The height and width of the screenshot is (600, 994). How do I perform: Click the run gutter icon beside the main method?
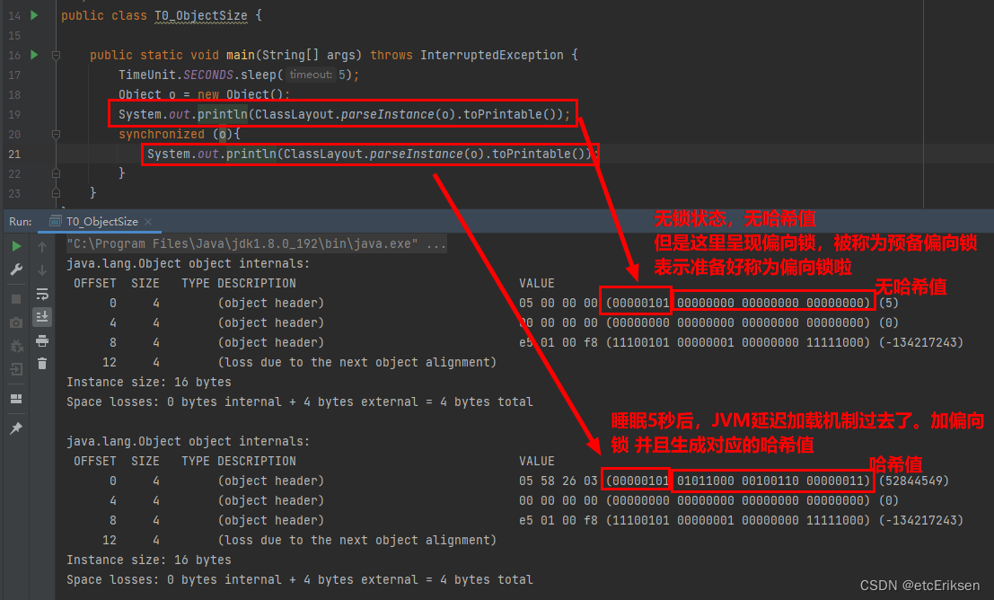pos(34,55)
